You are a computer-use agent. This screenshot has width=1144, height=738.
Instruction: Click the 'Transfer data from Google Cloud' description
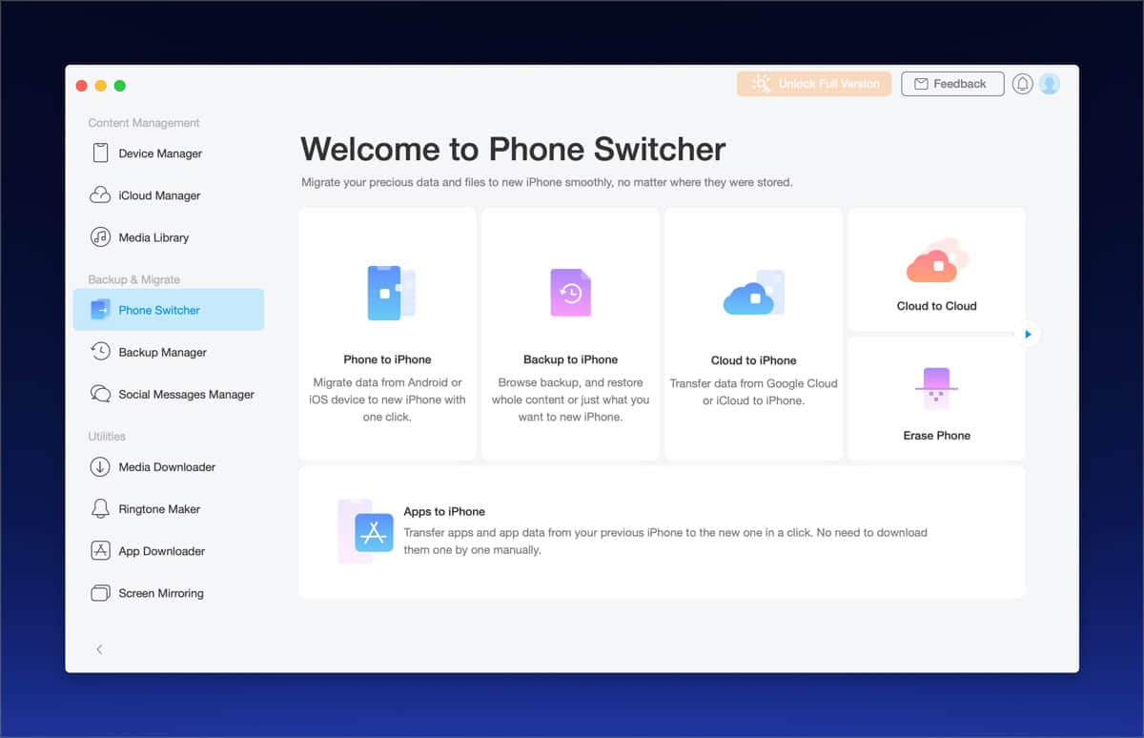click(753, 392)
